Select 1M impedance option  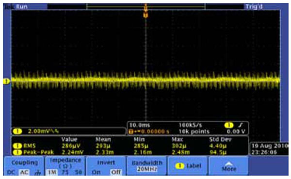(52, 173)
